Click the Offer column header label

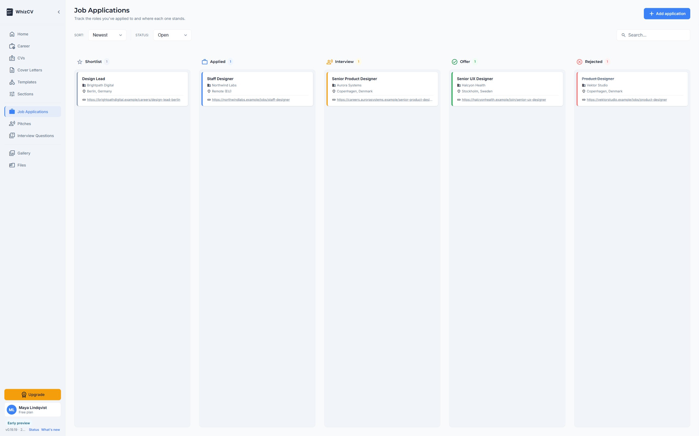coord(465,62)
